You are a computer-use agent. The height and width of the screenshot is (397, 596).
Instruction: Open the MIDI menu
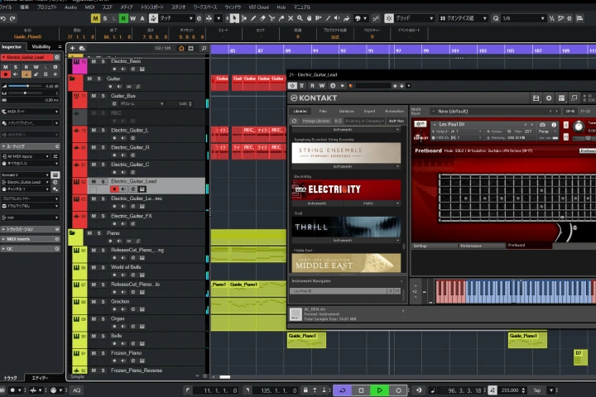(89, 7)
